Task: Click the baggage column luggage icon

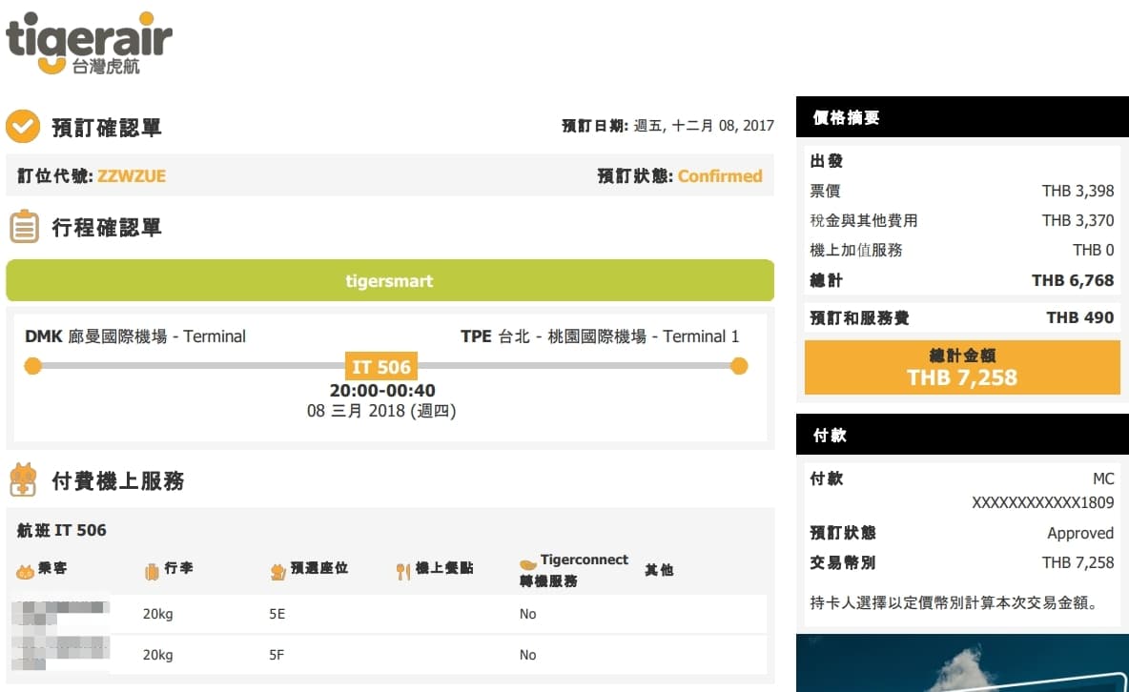Action: pyautogui.click(x=152, y=572)
